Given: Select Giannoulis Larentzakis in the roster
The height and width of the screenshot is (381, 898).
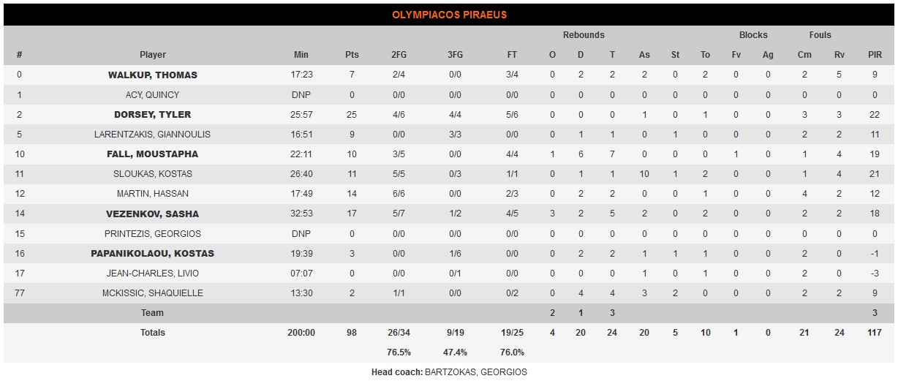Looking at the screenshot, I should tap(152, 135).
